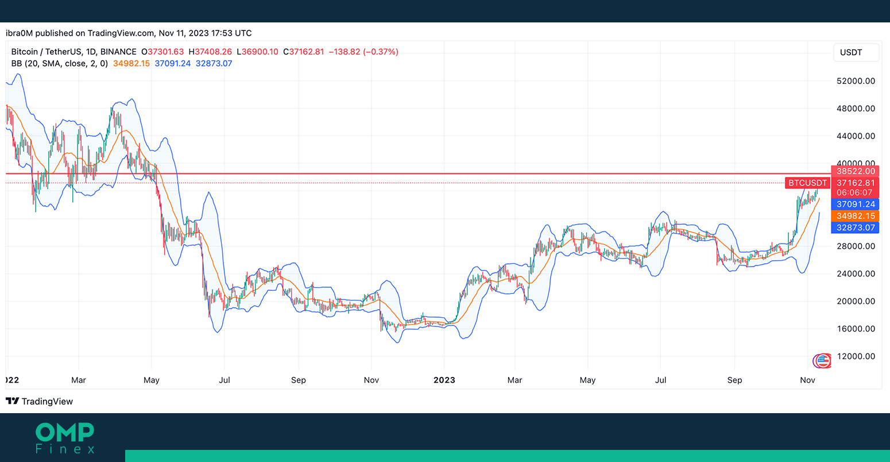The width and height of the screenshot is (890, 462).
Task: Click the Low value L36900.10
Action: tap(257, 52)
